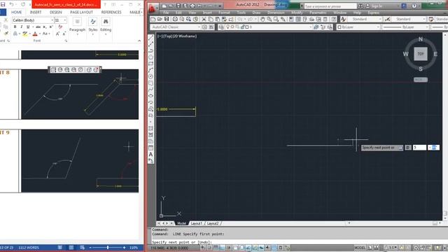Click the Plot printer icon in AutoCAD toolbar
Screen dimensions: 448x252
pos(175,19)
